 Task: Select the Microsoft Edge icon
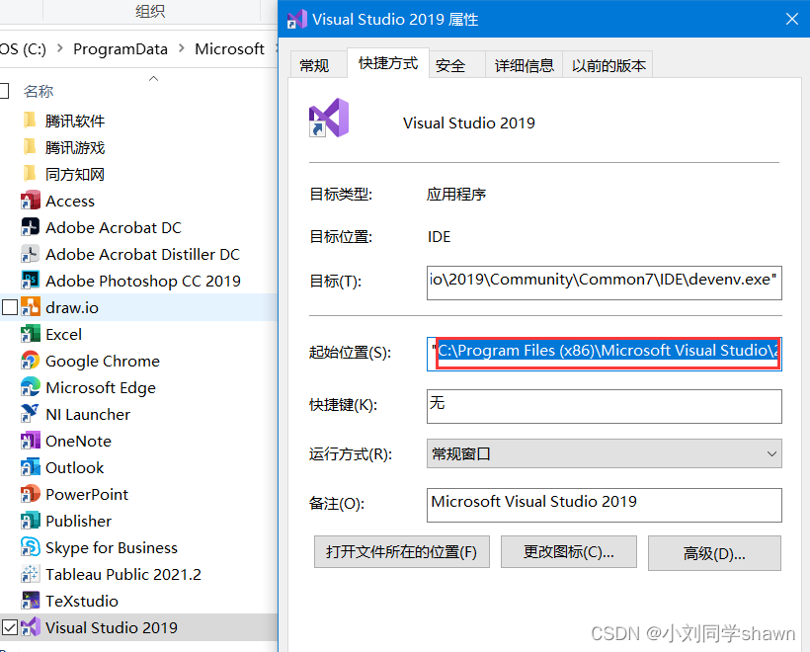[31, 387]
